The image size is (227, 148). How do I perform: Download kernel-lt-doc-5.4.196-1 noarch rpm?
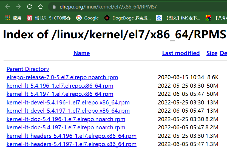66,119
